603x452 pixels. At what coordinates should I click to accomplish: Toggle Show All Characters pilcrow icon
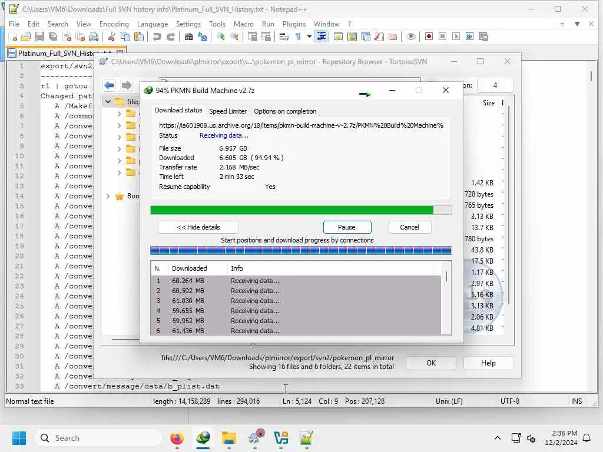pos(298,37)
